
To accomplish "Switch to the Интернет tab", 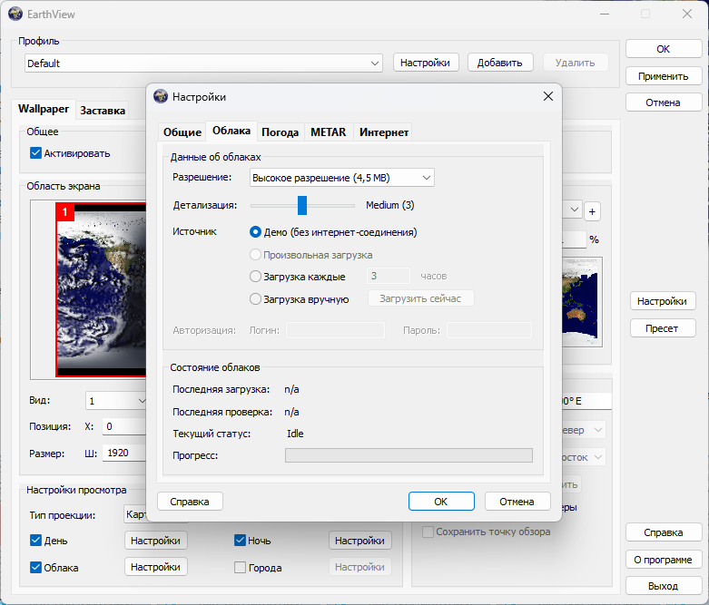I will click(383, 132).
